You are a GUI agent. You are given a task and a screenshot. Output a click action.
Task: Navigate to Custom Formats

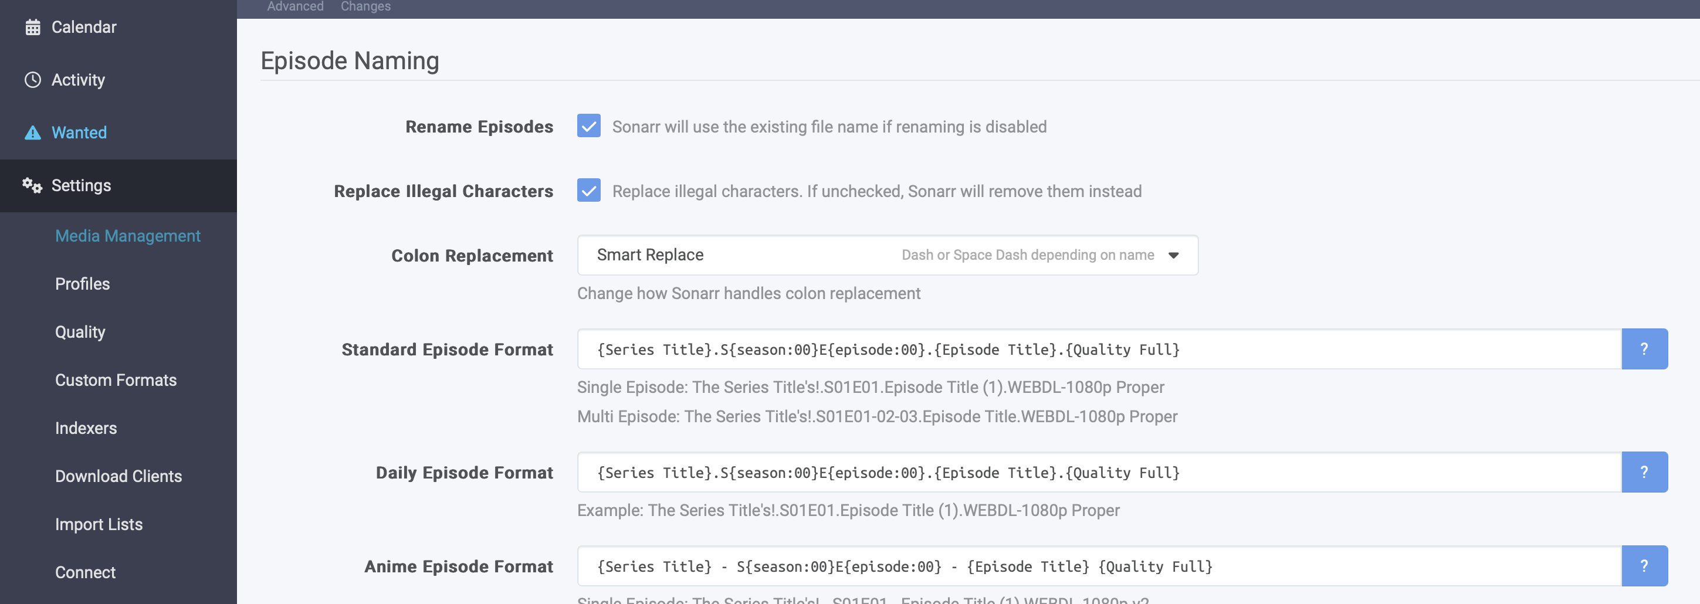pos(116,380)
